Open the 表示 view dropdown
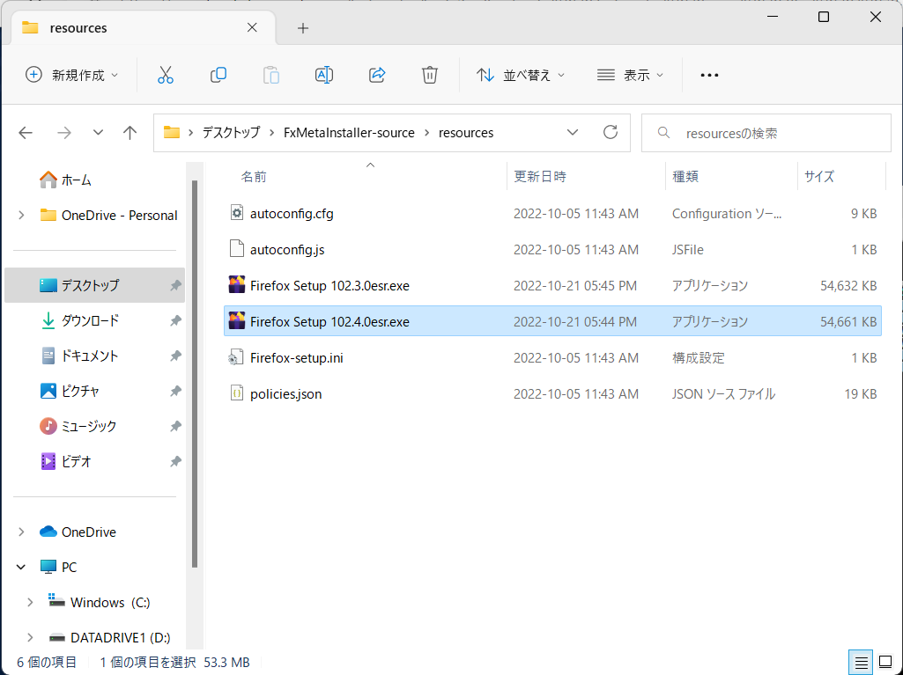 pyautogui.click(x=631, y=75)
